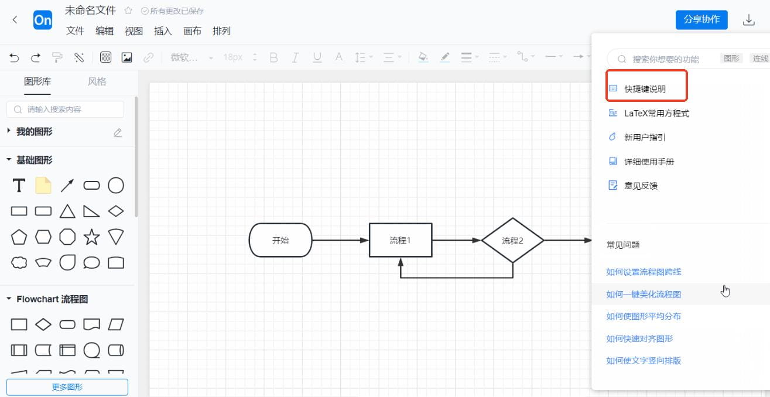Click the Insert Image icon in the toolbar

[126, 57]
